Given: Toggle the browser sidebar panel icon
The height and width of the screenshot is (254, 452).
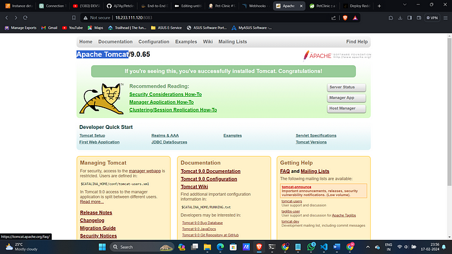Looking at the screenshot, I should (x=409, y=18).
